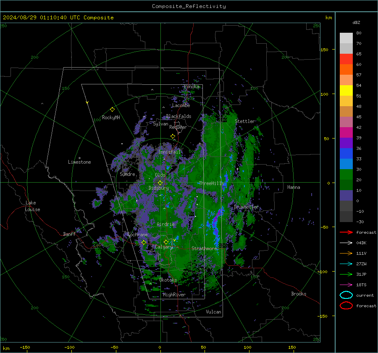Click the HighRiver label
Image resolution: width=378 pixels, height=353 pixels.
coord(174,295)
